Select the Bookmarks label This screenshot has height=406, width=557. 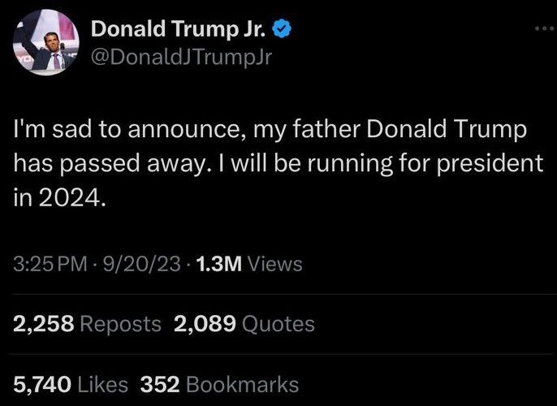click(241, 383)
